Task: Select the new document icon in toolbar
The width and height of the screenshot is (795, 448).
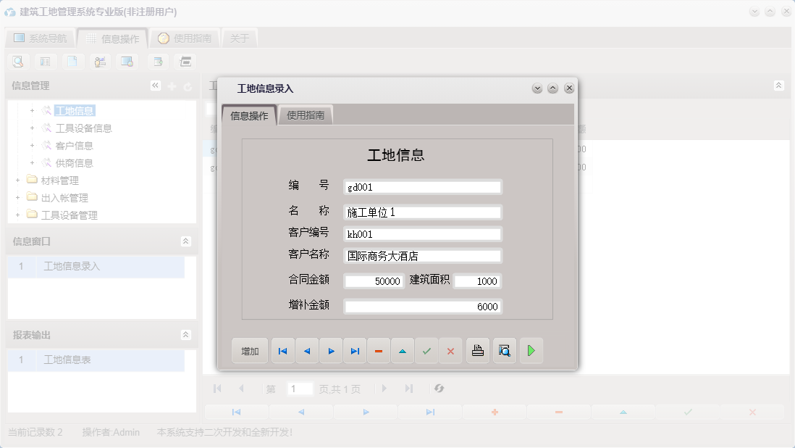Action: click(x=73, y=62)
